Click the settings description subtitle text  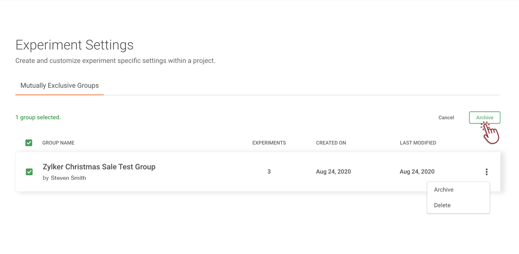115,61
